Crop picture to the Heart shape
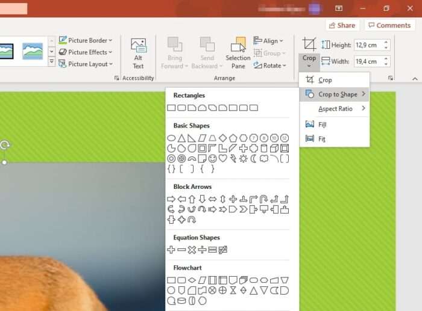The height and width of the screenshot is (311, 422). pos(222,158)
